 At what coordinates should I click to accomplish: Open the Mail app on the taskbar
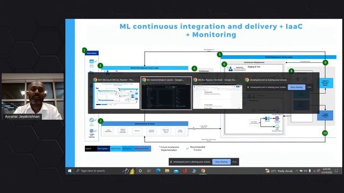click(x=176, y=171)
